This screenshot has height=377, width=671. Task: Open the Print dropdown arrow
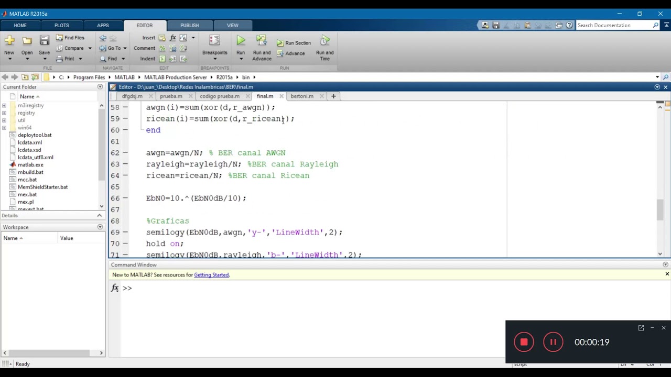click(79, 59)
